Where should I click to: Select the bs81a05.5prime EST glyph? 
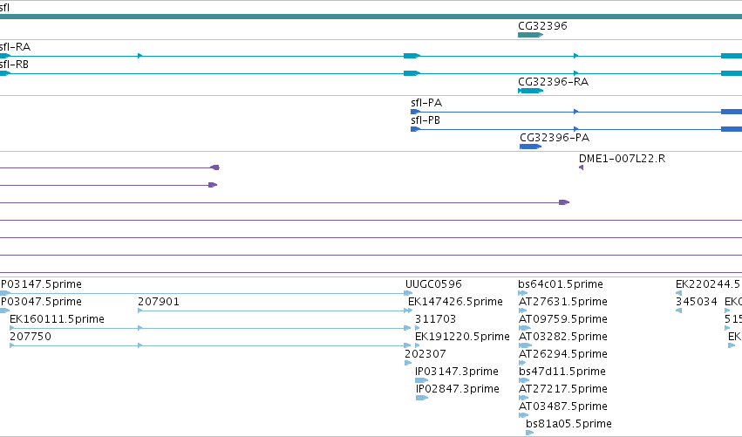[x=530, y=433]
